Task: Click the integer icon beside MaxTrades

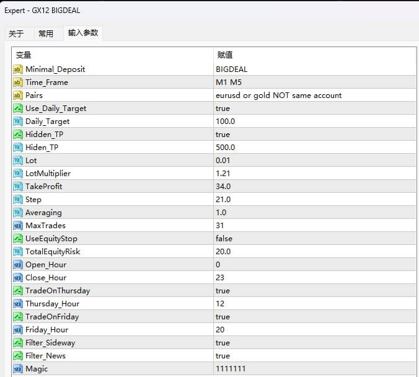Action: (17, 226)
